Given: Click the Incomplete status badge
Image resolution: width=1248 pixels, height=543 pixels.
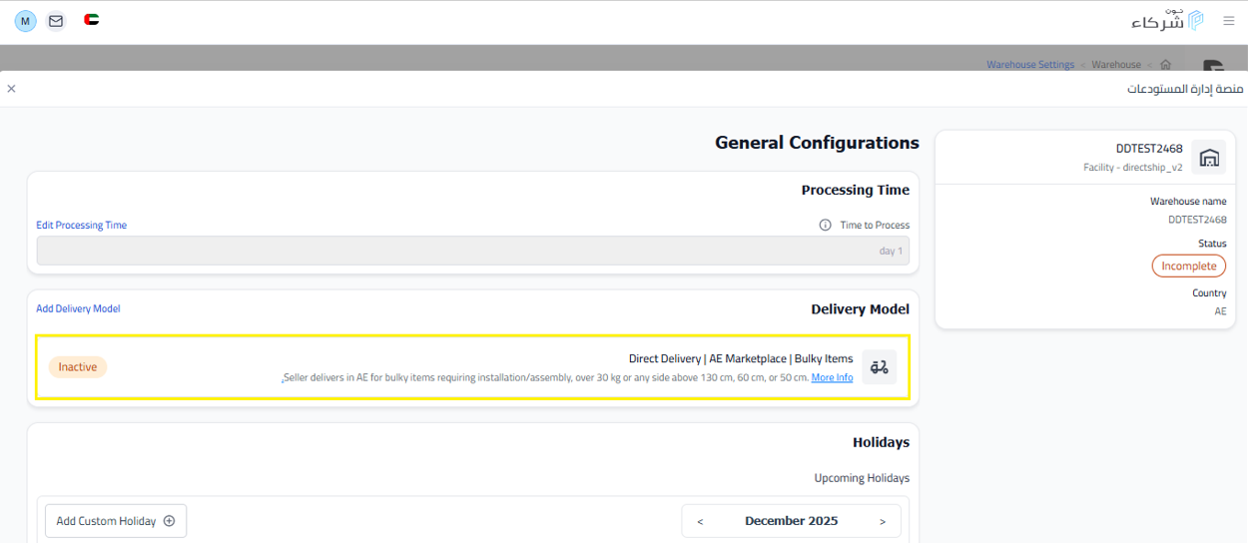Looking at the screenshot, I should (x=1188, y=267).
